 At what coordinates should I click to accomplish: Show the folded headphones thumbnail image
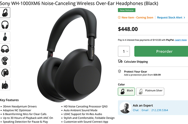coord(5,61)
